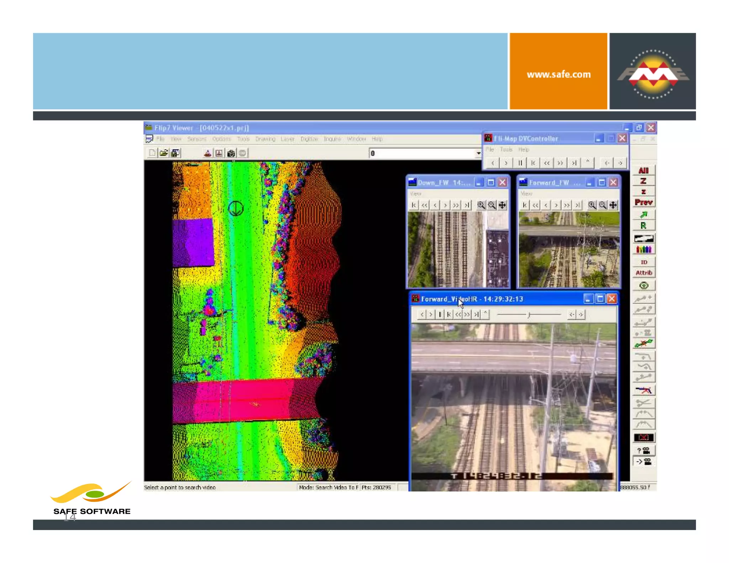Expand the dropdown showing value 0

point(478,153)
